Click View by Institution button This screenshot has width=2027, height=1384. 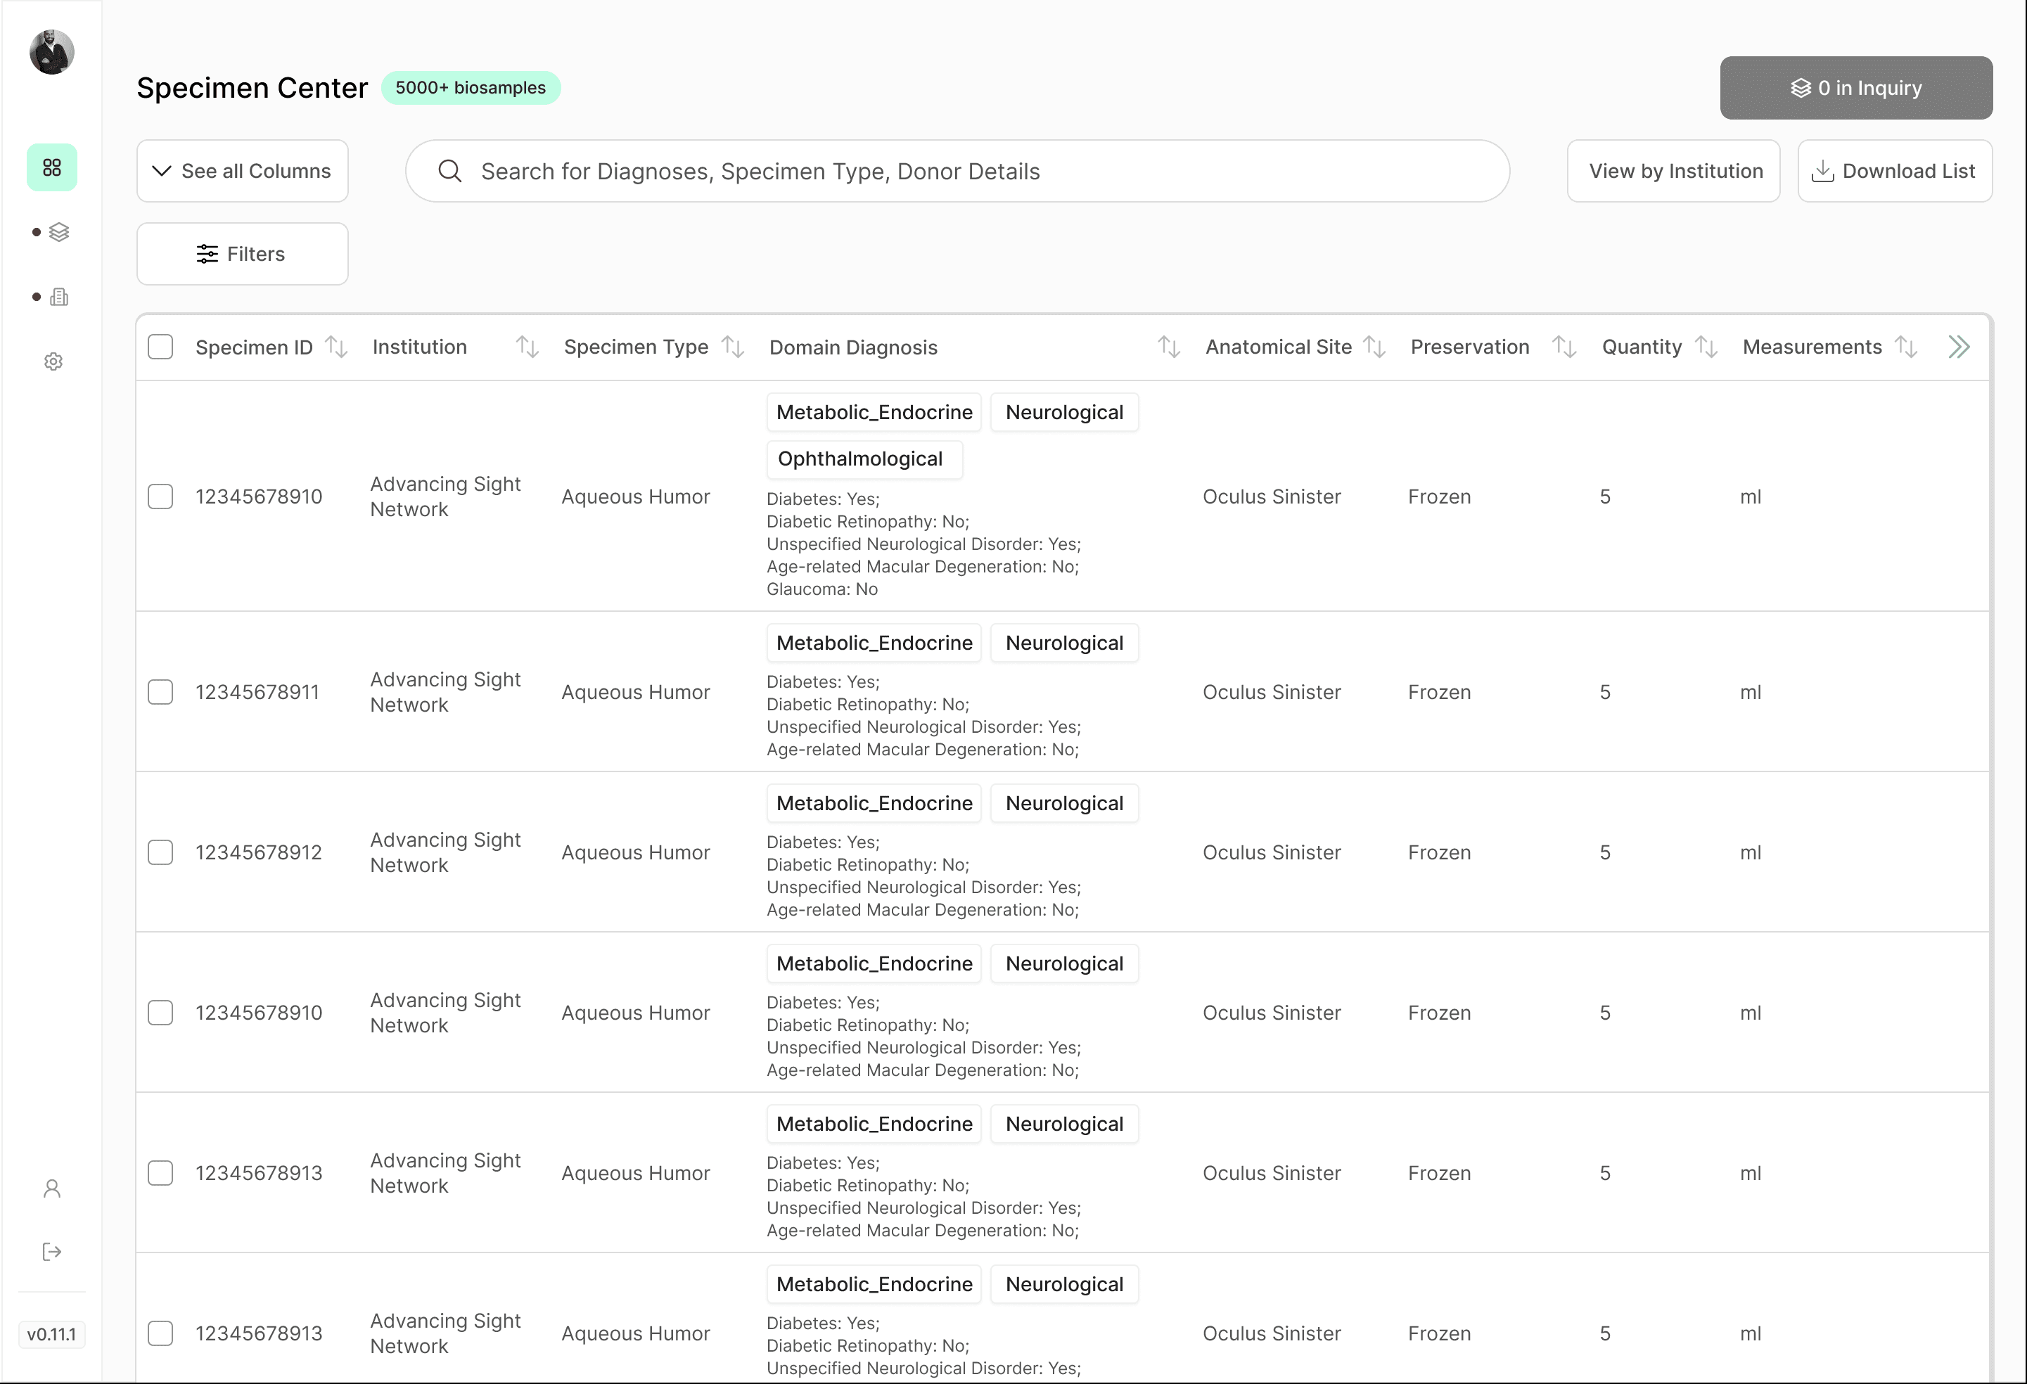pos(1674,171)
